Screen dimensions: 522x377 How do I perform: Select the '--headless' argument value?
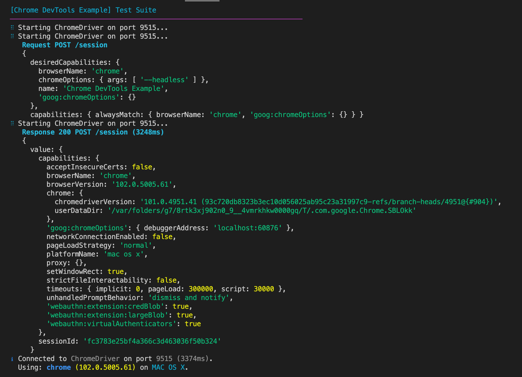164,80
